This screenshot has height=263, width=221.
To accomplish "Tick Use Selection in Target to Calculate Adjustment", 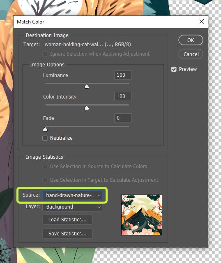I will coord(45,180).
